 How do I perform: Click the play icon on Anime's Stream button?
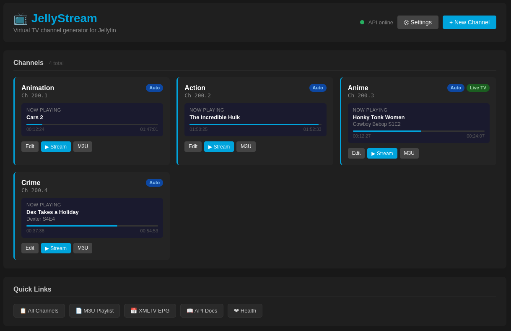(373, 153)
